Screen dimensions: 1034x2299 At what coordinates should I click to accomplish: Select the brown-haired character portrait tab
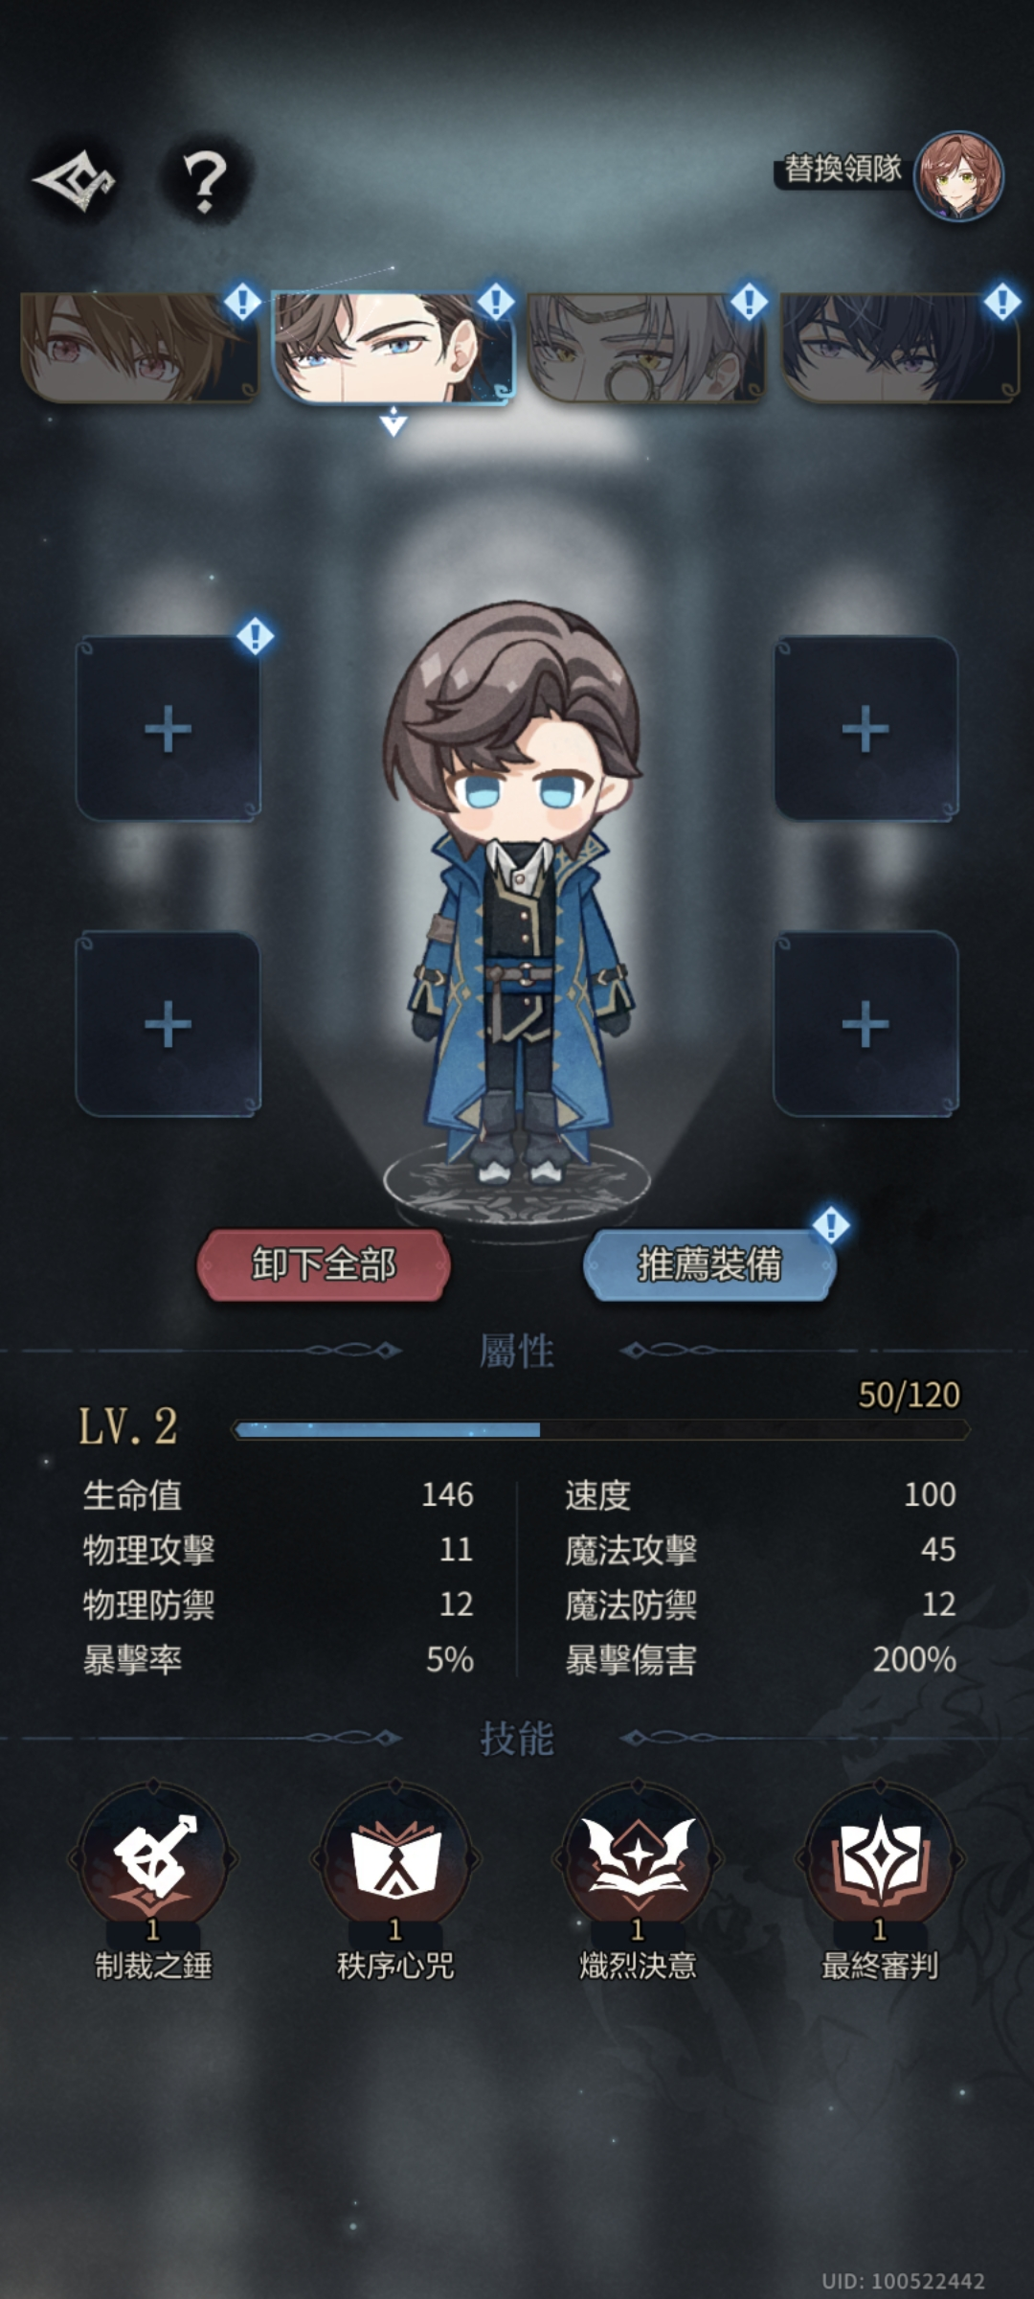[140, 347]
